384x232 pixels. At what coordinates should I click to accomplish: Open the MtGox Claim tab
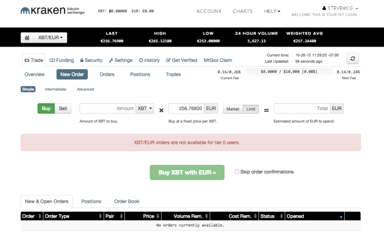tap(218, 60)
